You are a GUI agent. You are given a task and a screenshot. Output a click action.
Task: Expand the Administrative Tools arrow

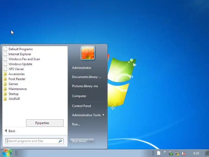(103, 115)
